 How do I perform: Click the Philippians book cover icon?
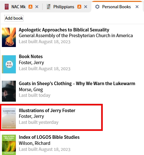tap(49, 7)
